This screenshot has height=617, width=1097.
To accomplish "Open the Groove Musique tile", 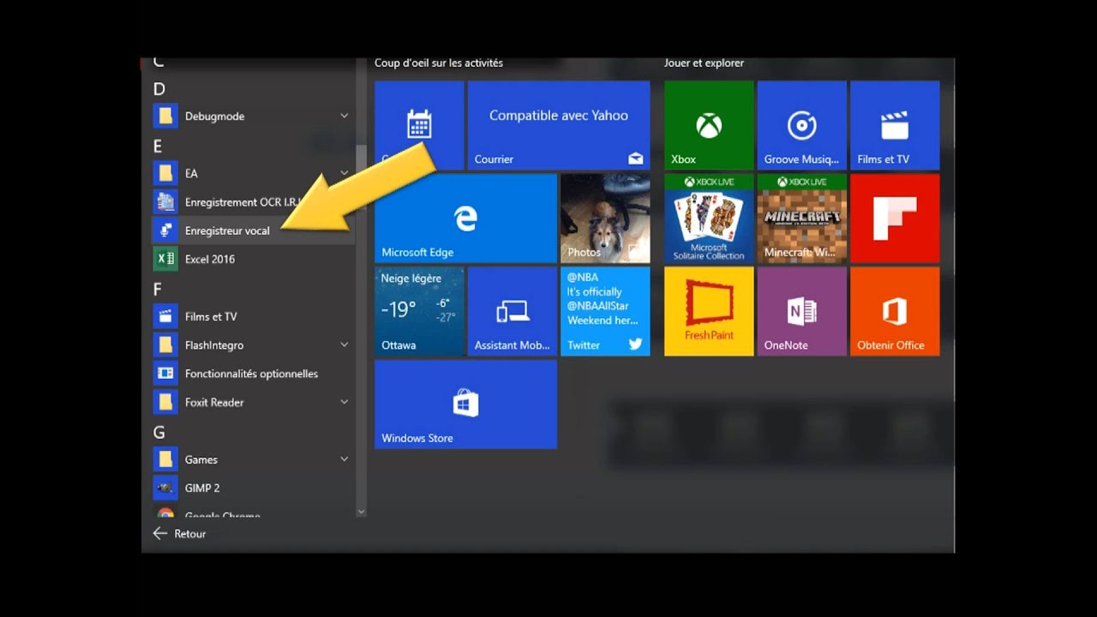I will click(802, 125).
